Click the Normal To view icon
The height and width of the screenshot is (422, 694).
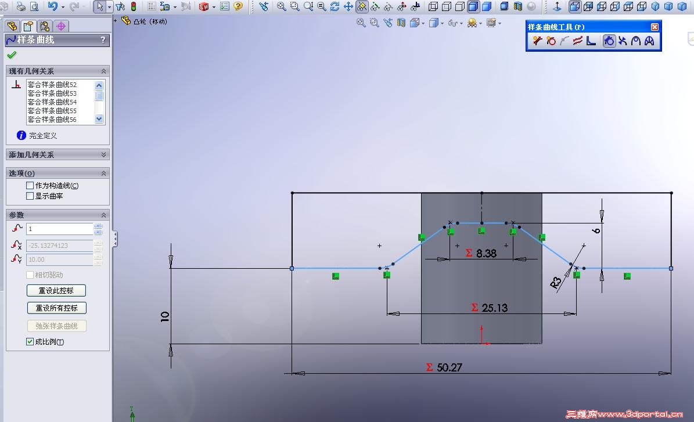557,6
